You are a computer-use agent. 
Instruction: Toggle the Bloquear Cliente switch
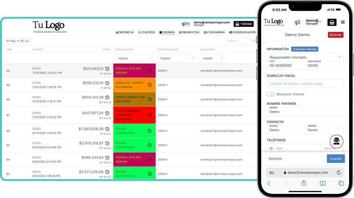pyautogui.click(x=271, y=94)
